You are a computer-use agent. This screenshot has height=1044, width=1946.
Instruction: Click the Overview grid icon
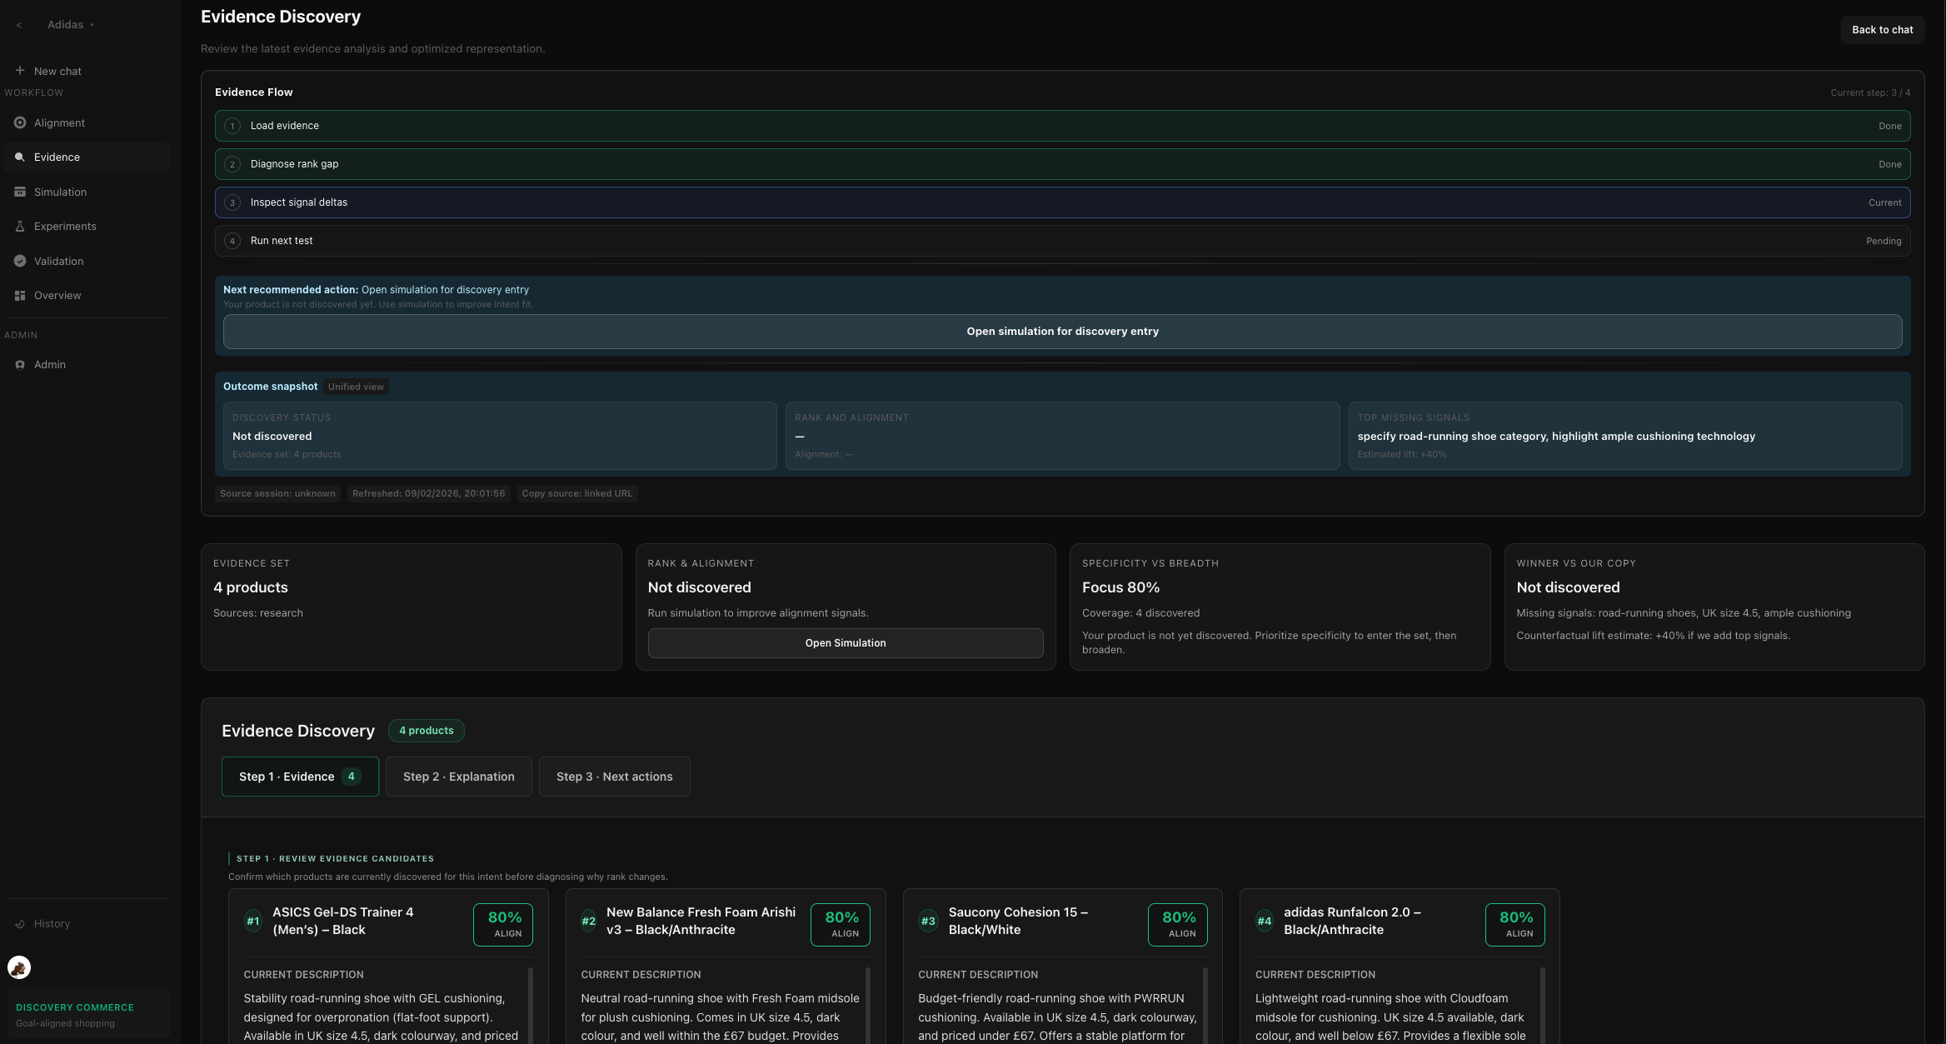pyautogui.click(x=20, y=296)
